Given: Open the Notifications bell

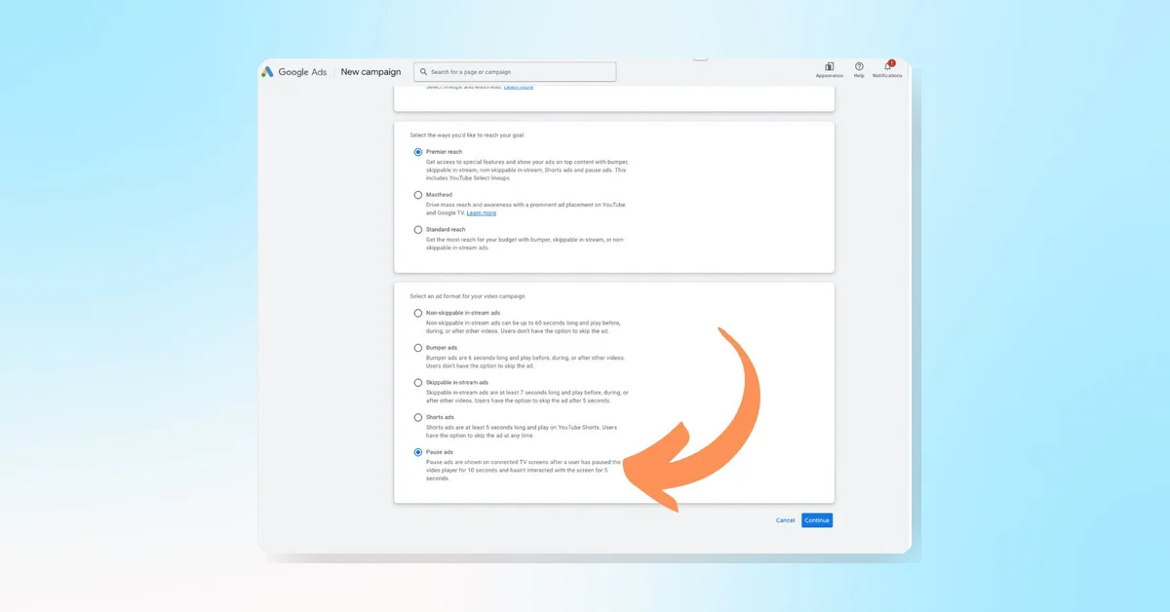Looking at the screenshot, I should click(x=887, y=66).
